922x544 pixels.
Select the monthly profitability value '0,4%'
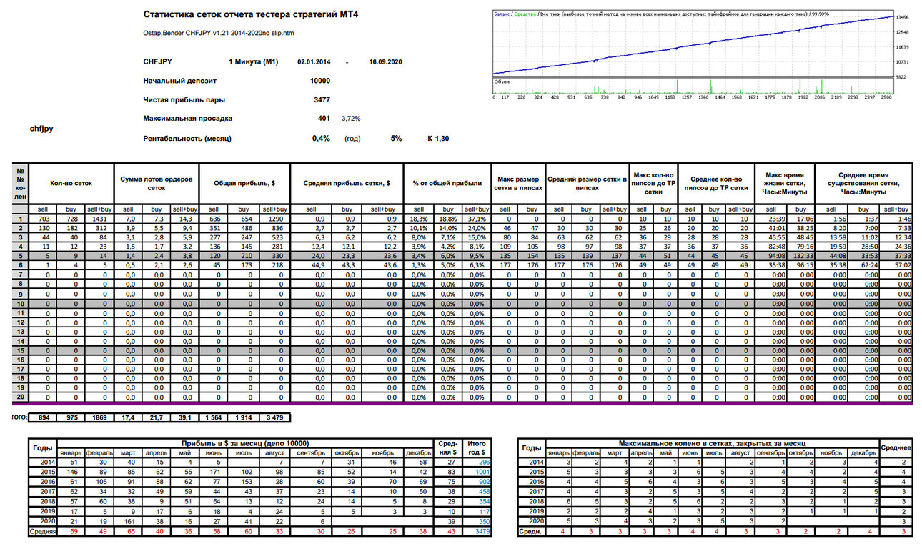322,138
